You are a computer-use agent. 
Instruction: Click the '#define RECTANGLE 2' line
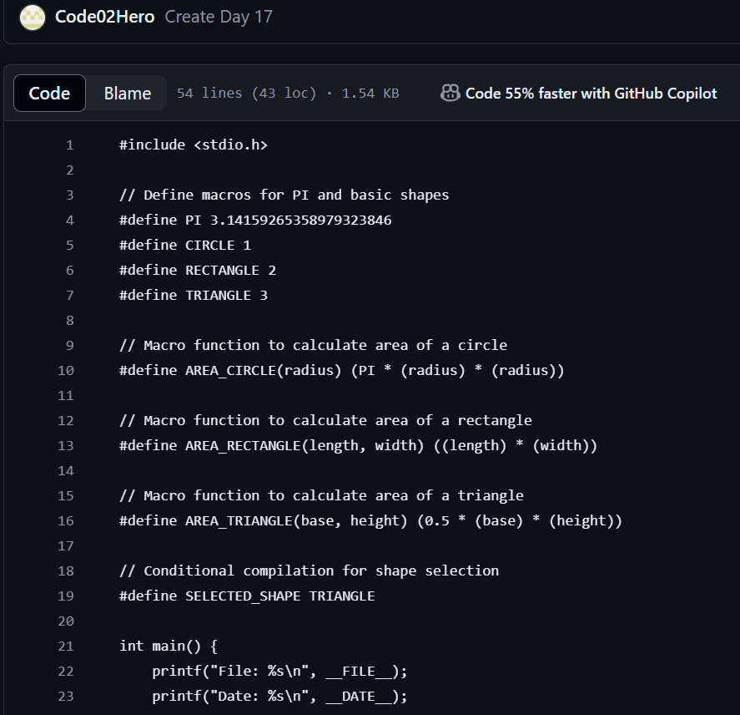coord(198,270)
